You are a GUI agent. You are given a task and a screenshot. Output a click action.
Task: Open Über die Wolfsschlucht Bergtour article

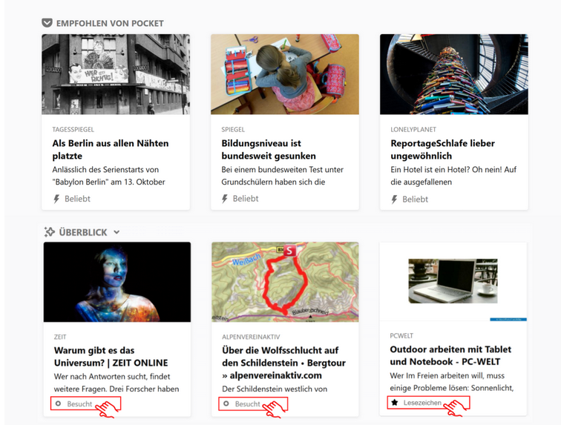click(283, 363)
